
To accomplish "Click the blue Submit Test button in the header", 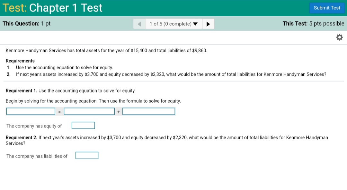I will (x=327, y=8).
